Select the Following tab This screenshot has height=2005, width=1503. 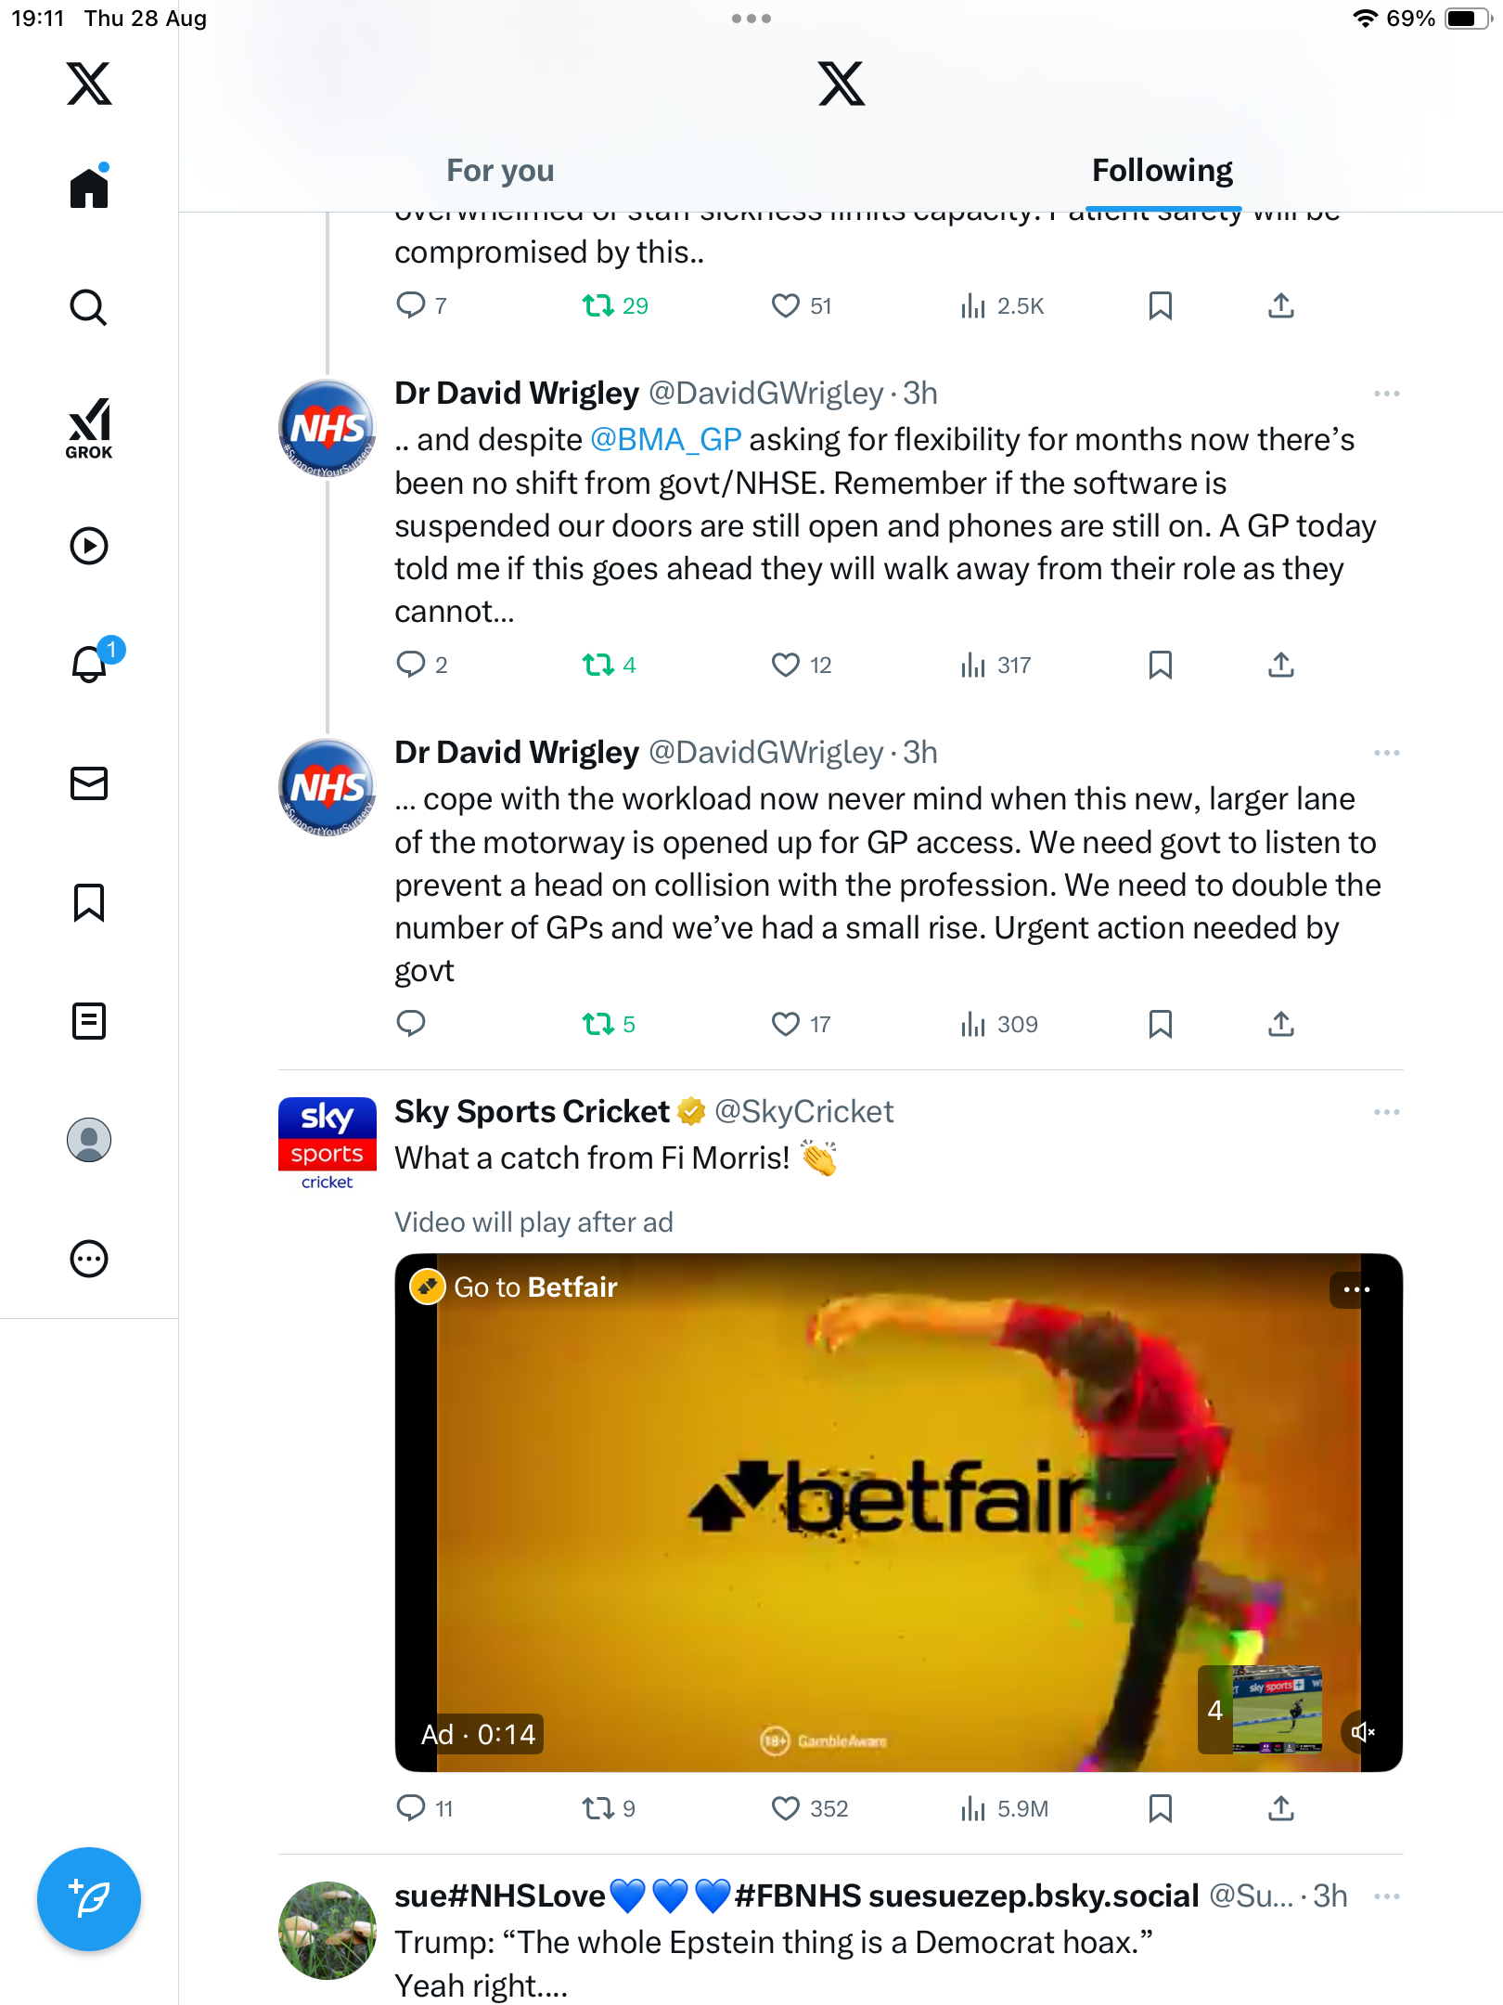(1162, 171)
